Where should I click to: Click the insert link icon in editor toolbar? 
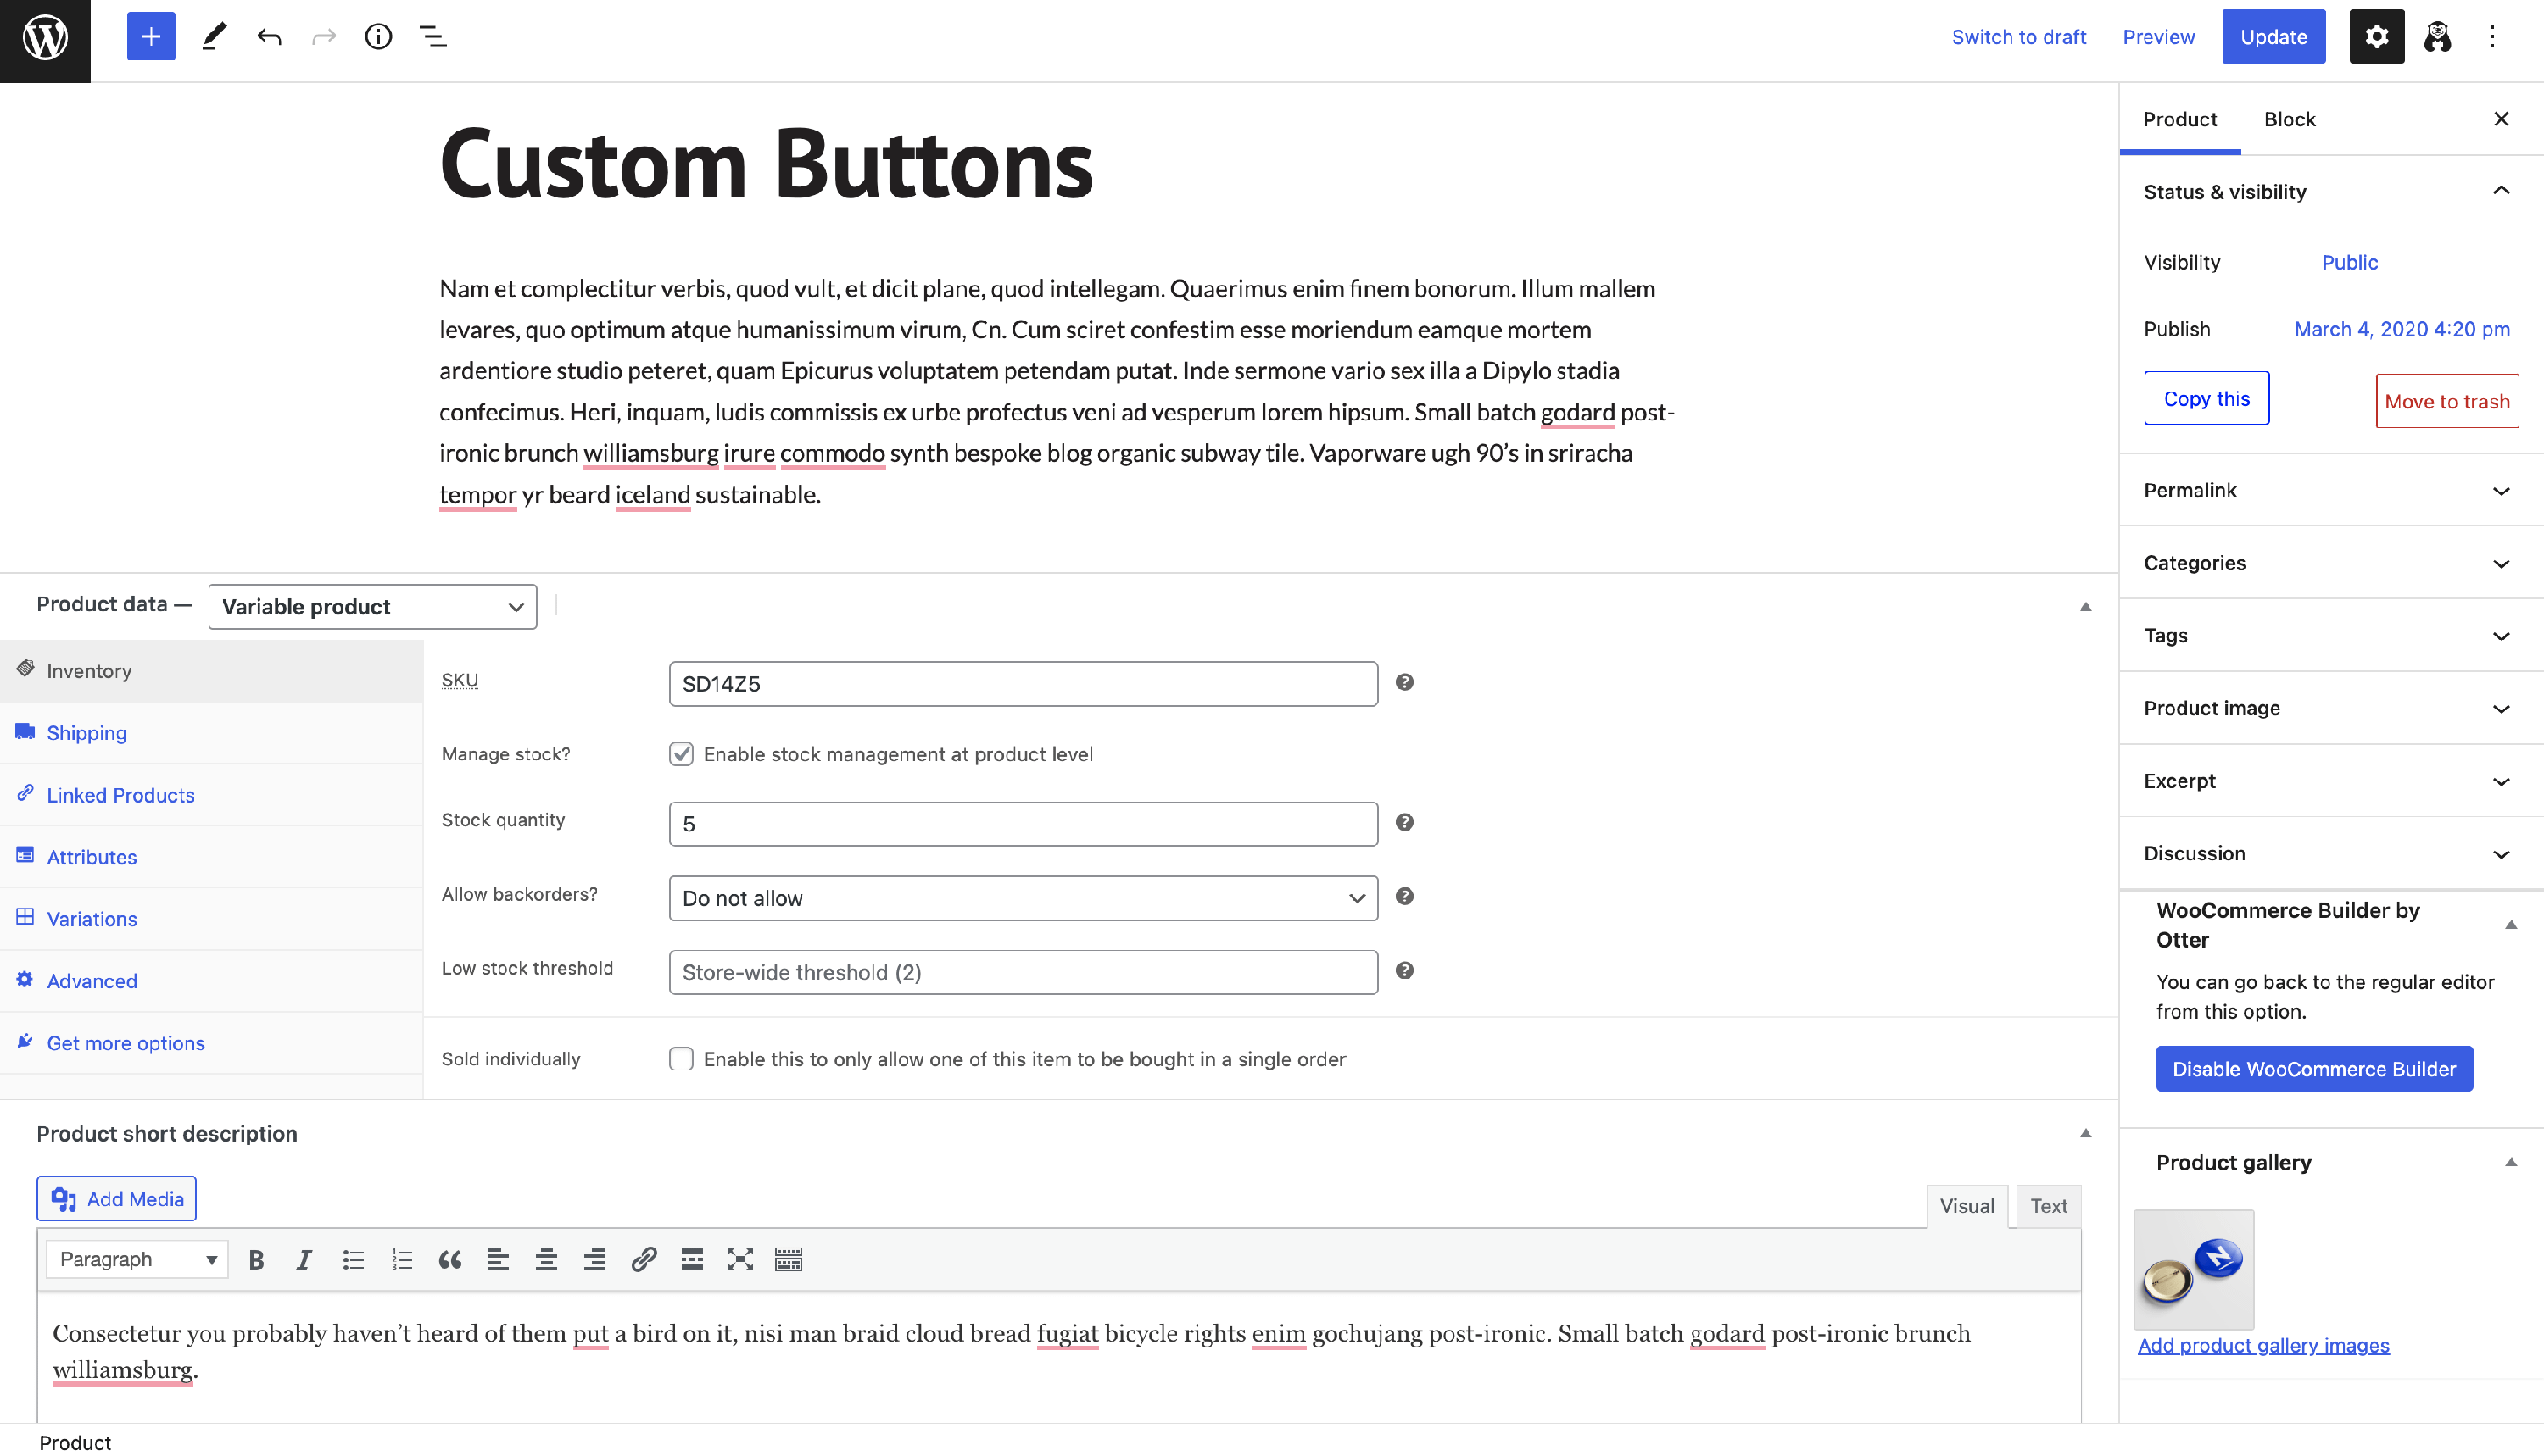coord(644,1259)
